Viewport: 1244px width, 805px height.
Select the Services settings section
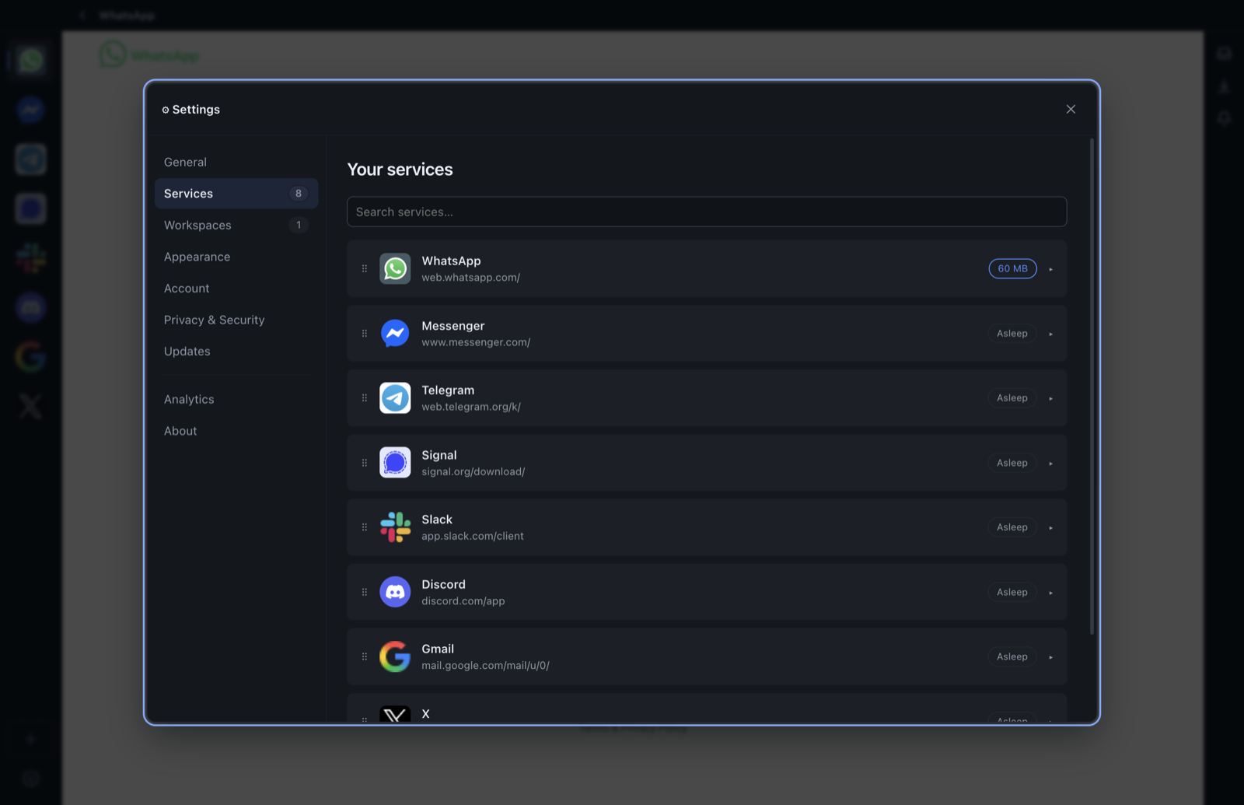[x=236, y=194]
